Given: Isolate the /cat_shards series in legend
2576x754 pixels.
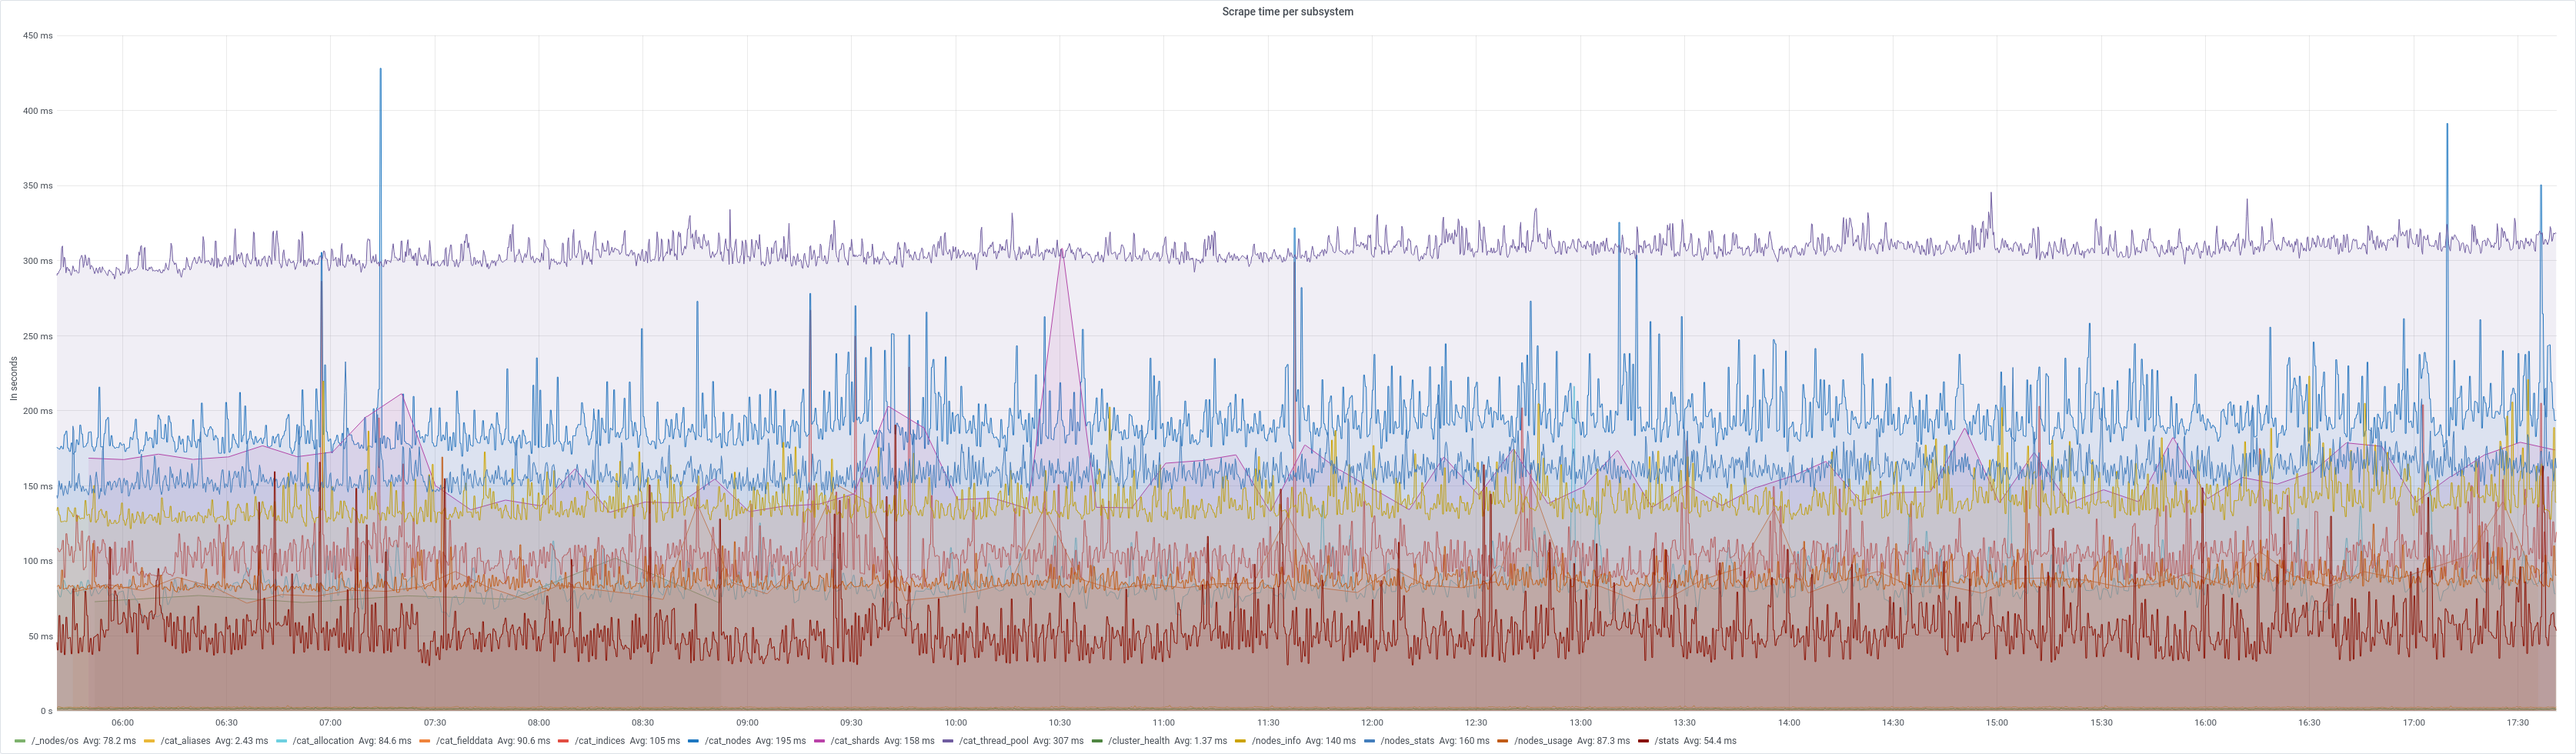Looking at the screenshot, I should pyautogui.click(x=855, y=741).
